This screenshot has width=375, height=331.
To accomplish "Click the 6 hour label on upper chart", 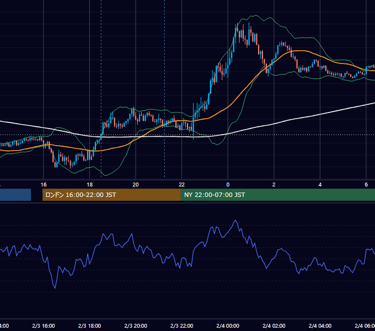I will (366, 185).
